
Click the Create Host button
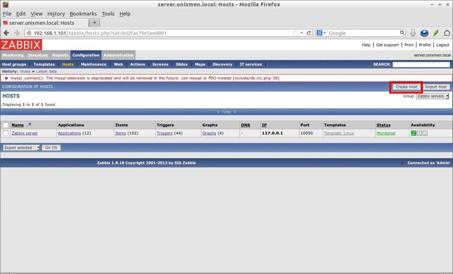click(x=407, y=87)
